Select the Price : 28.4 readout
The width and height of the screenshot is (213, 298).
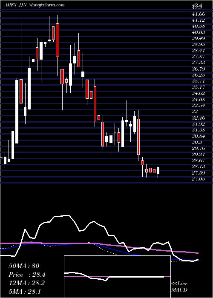27,275
